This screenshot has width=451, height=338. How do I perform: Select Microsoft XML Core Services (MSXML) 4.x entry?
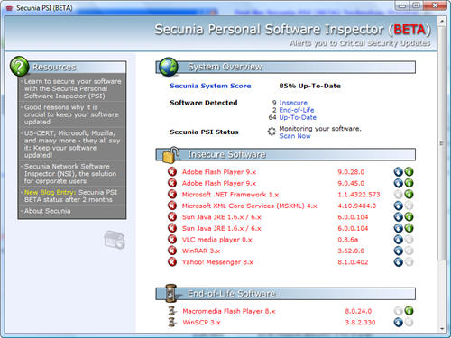(250, 206)
